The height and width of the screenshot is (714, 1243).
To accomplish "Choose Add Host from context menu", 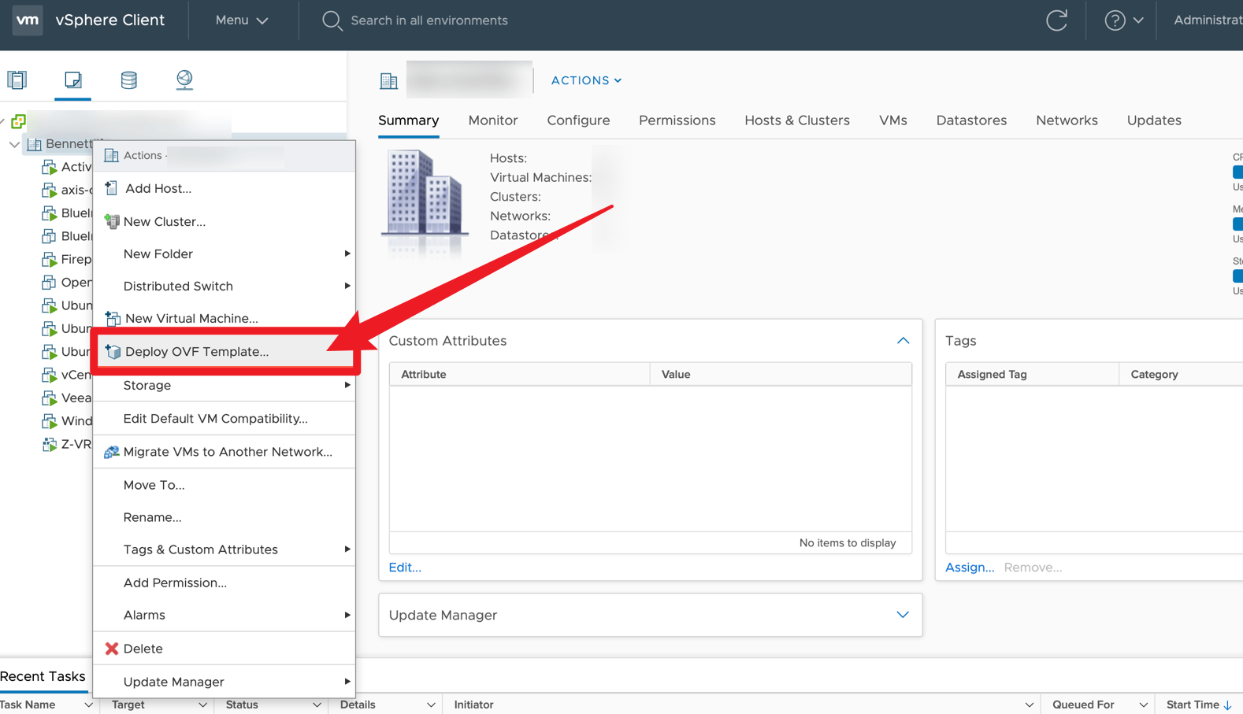I will click(224, 188).
